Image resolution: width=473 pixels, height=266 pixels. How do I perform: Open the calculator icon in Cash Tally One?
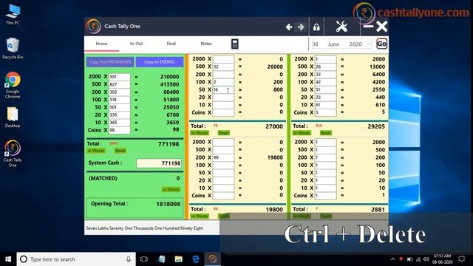pyautogui.click(x=235, y=44)
